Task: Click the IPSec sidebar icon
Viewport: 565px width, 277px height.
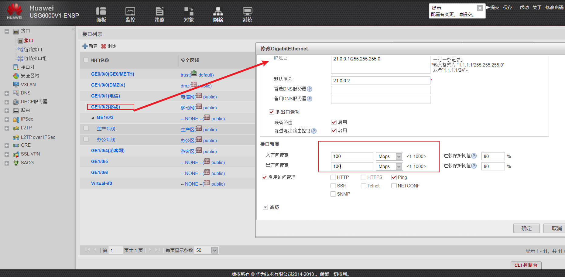Action: (x=16, y=119)
